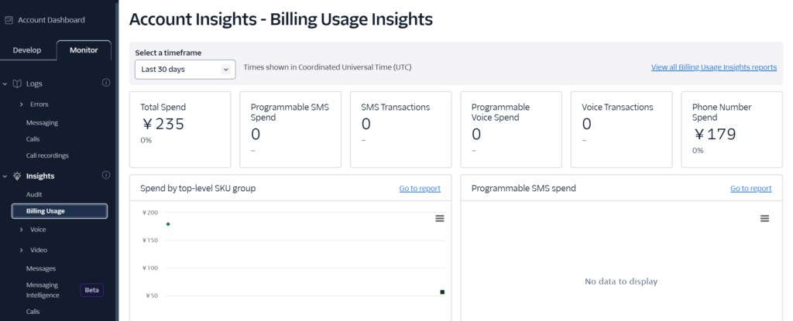Viewport: 793px width, 321px height.
Task: Click the Logs book icon
Action: pos(17,84)
